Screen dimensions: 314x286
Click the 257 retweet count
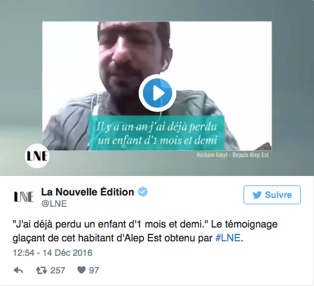pyautogui.click(x=58, y=270)
